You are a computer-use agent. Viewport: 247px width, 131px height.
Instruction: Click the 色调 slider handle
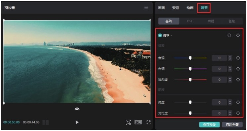pos(190,69)
